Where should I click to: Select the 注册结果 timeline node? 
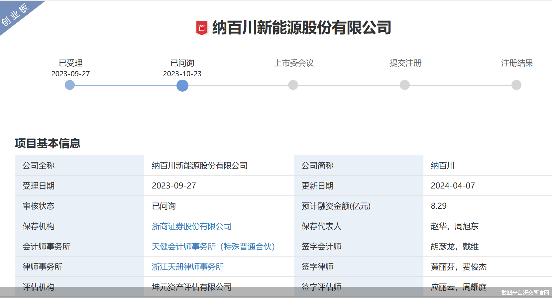click(x=516, y=85)
